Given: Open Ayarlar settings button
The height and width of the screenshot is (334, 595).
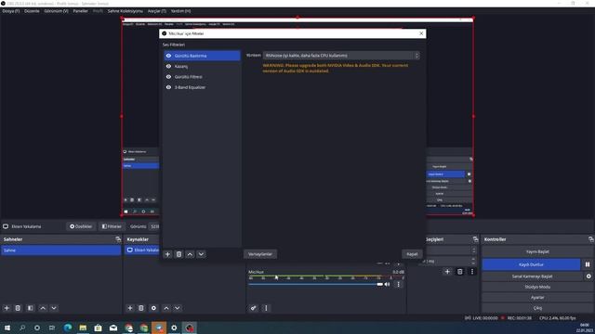Looking at the screenshot, I should 537,297.
